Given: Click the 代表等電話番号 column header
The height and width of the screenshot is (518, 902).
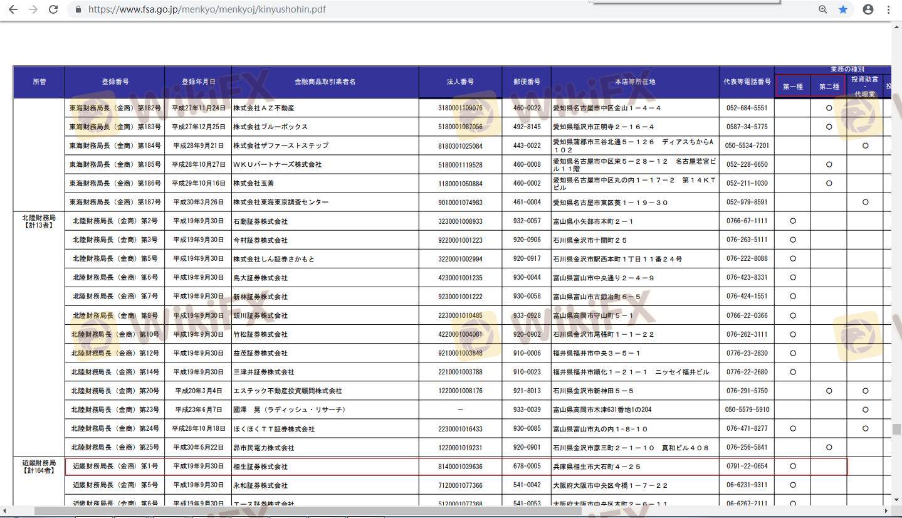Looking at the screenshot, I should click(747, 82).
